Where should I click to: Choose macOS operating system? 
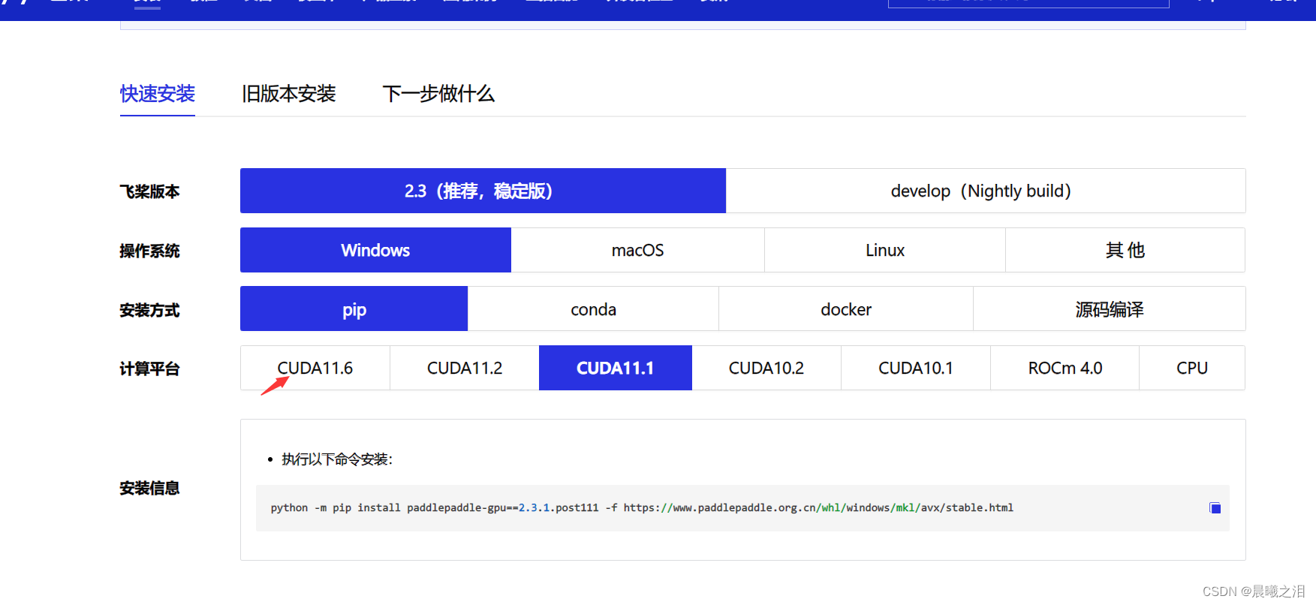pyautogui.click(x=637, y=250)
